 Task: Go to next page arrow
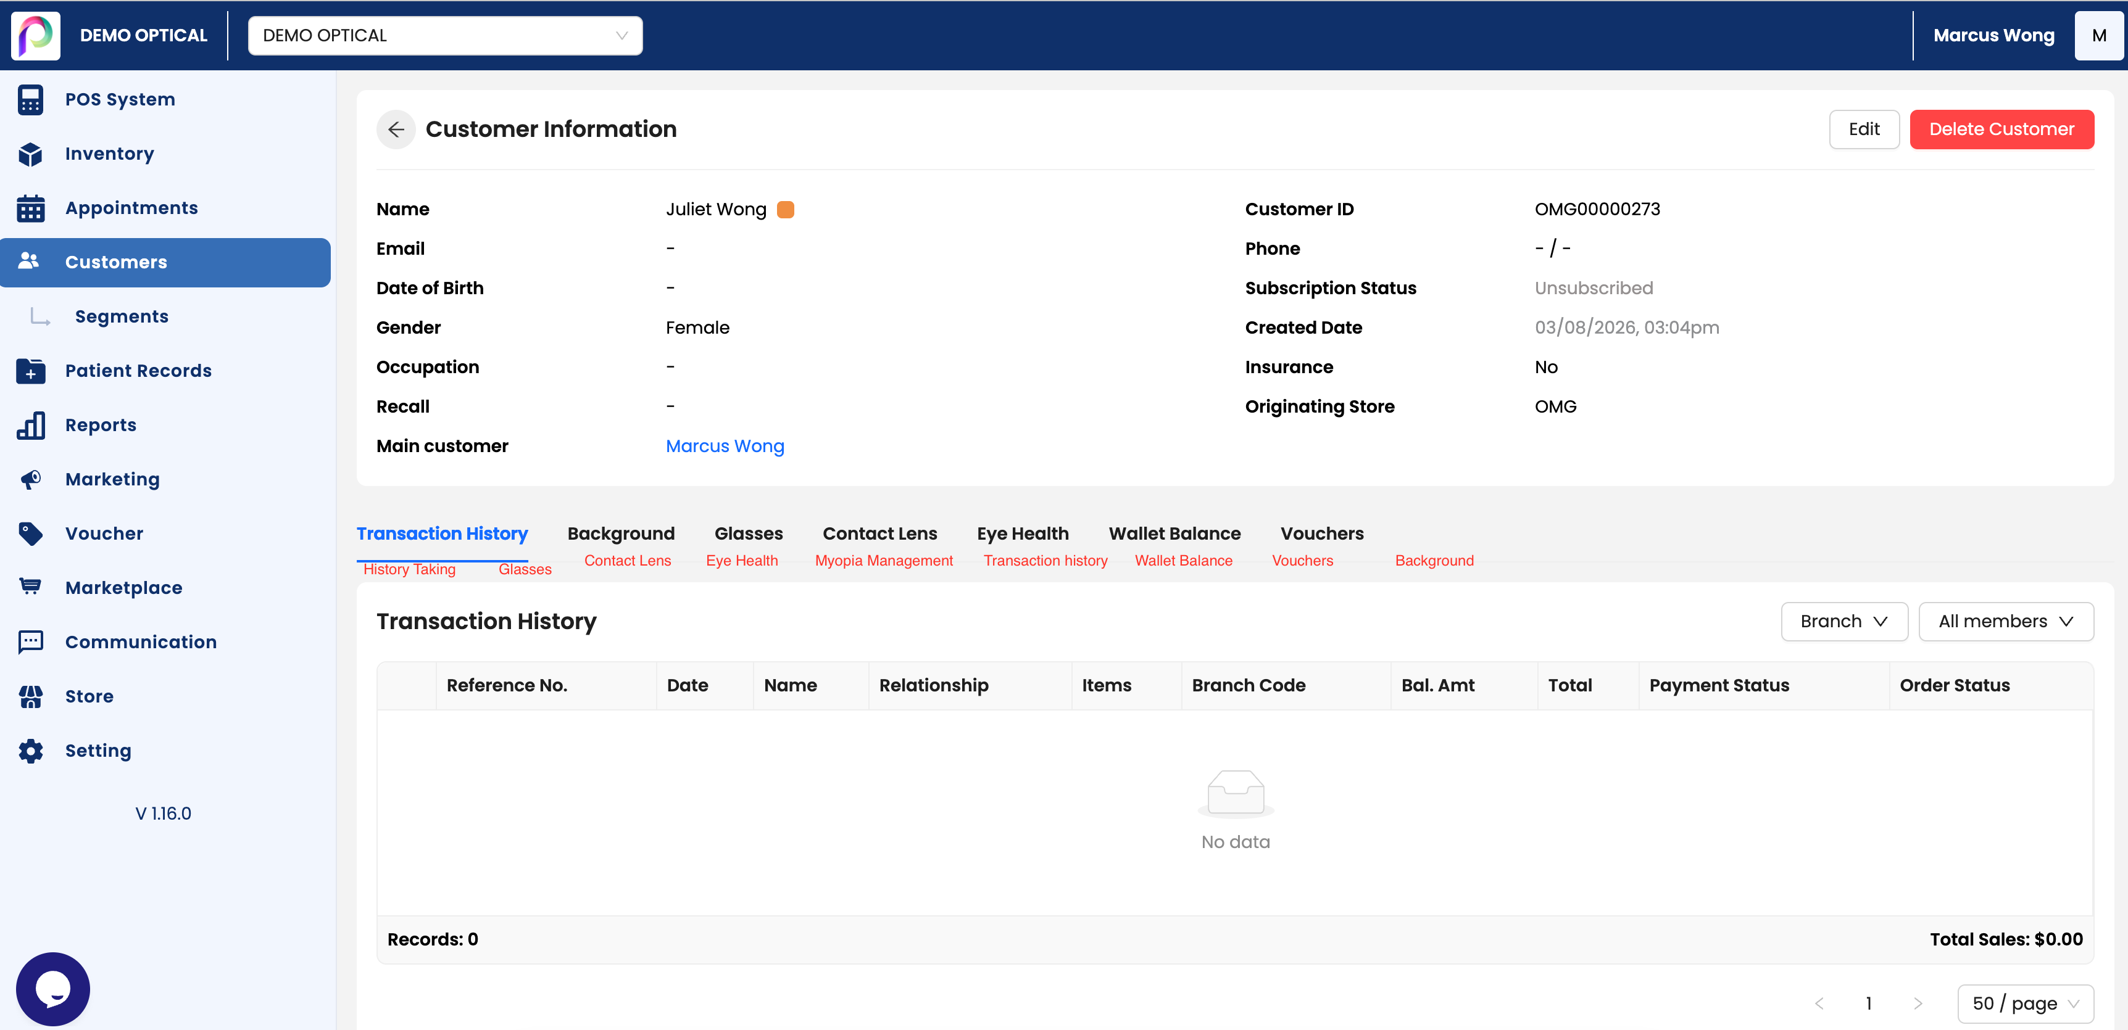click(1918, 1003)
